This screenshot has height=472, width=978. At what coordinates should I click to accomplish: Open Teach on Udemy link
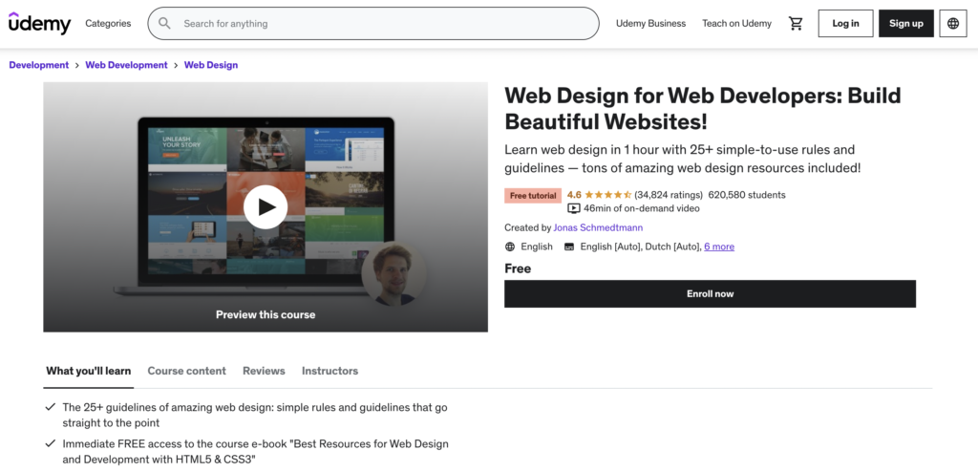point(736,23)
